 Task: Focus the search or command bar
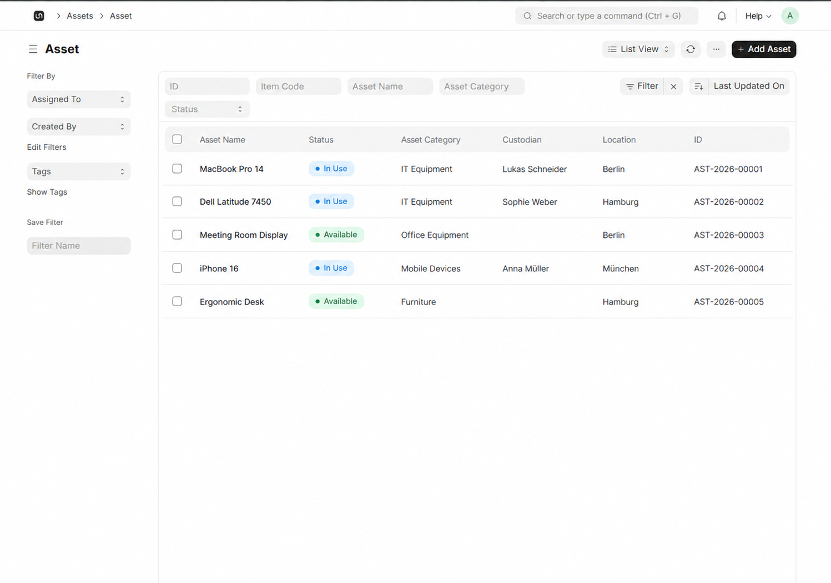(607, 16)
